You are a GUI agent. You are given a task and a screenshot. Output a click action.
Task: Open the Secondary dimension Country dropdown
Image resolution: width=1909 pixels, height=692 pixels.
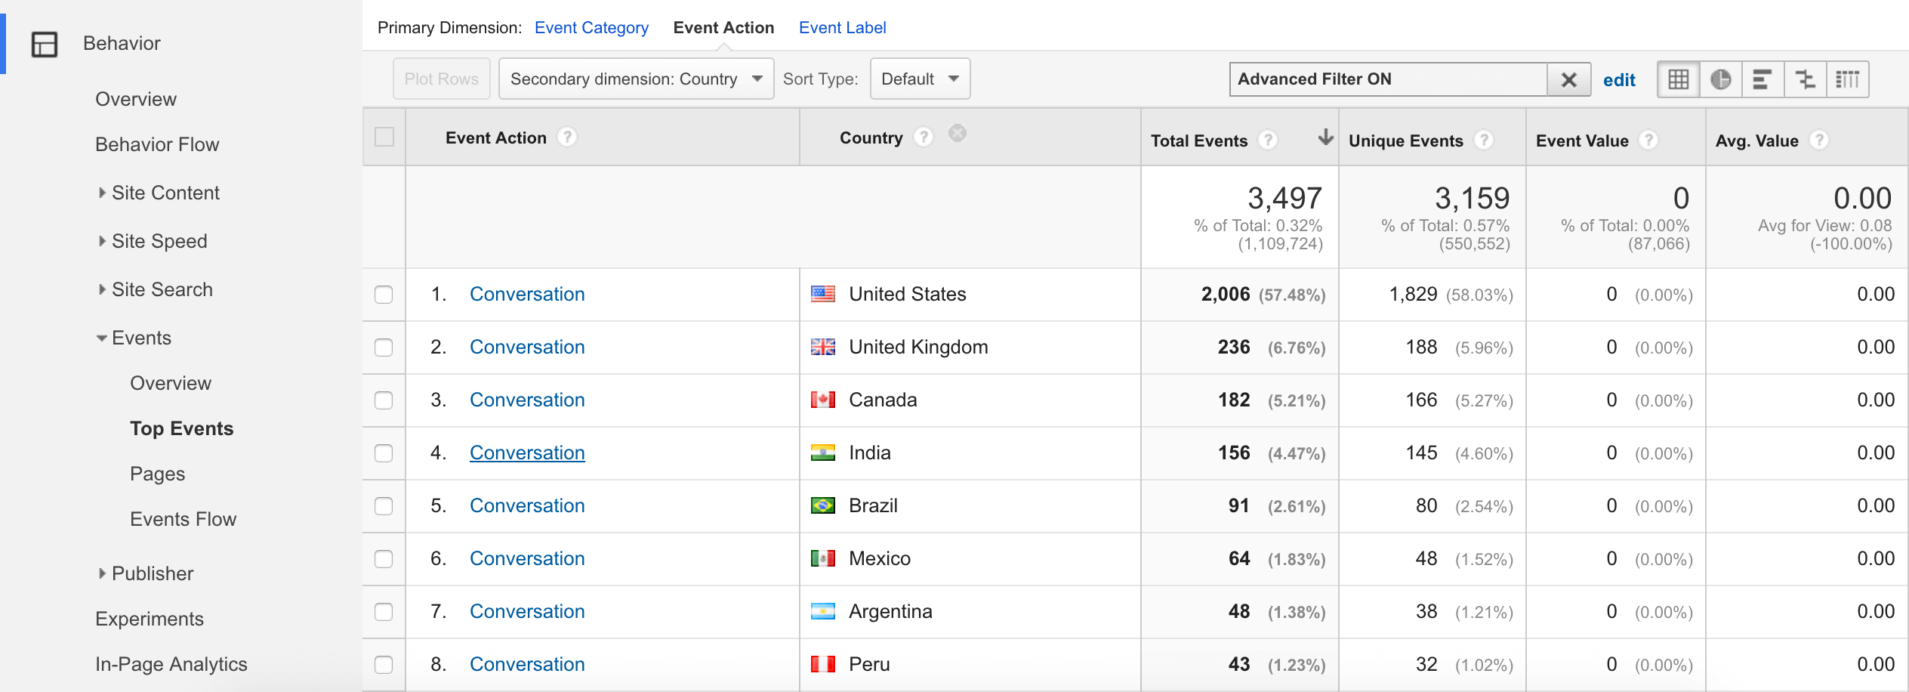pyautogui.click(x=635, y=79)
